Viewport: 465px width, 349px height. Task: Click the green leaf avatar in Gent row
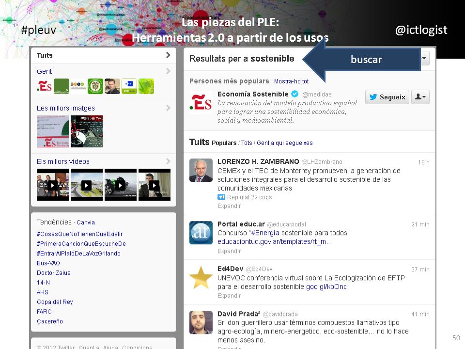146,86
